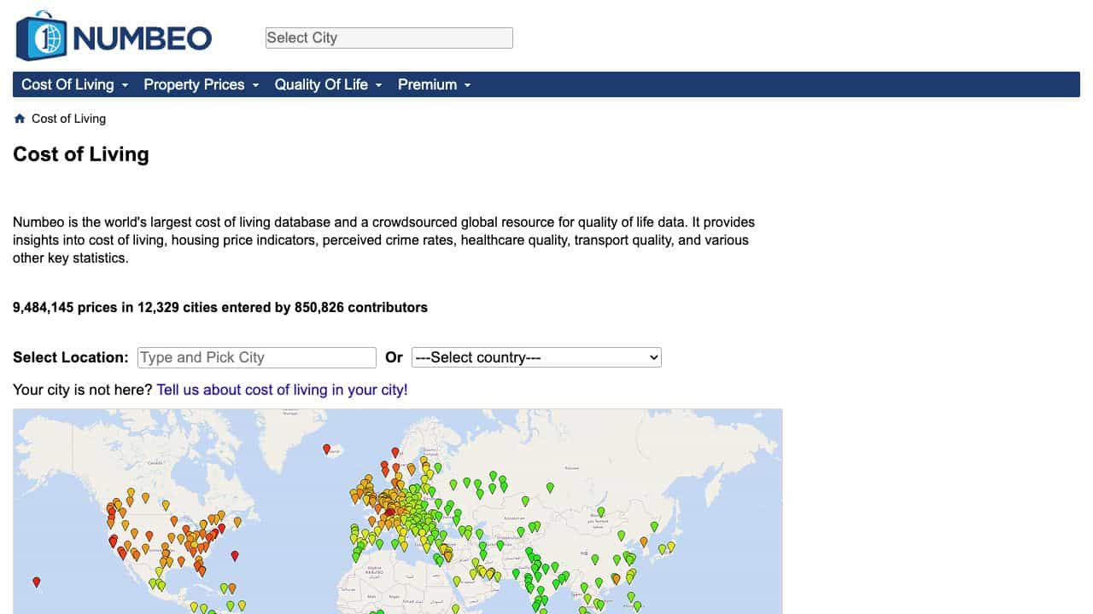Screen dimensions: 1093x614
Task: Click the northernmost red pin in Norway
Action: (x=395, y=453)
